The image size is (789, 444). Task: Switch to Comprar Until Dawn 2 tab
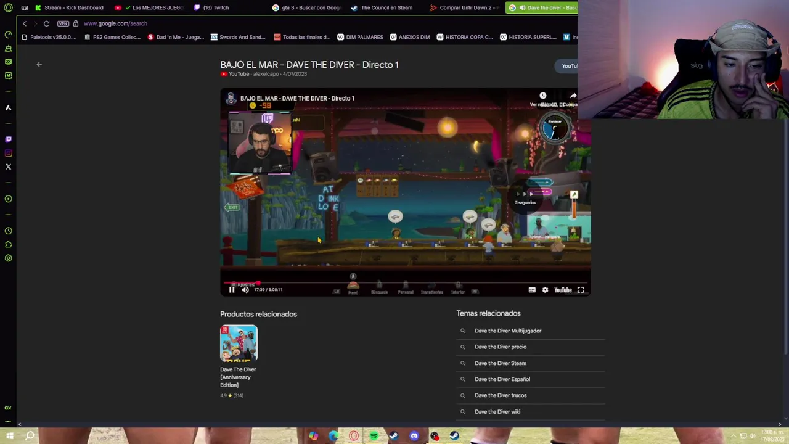click(464, 7)
